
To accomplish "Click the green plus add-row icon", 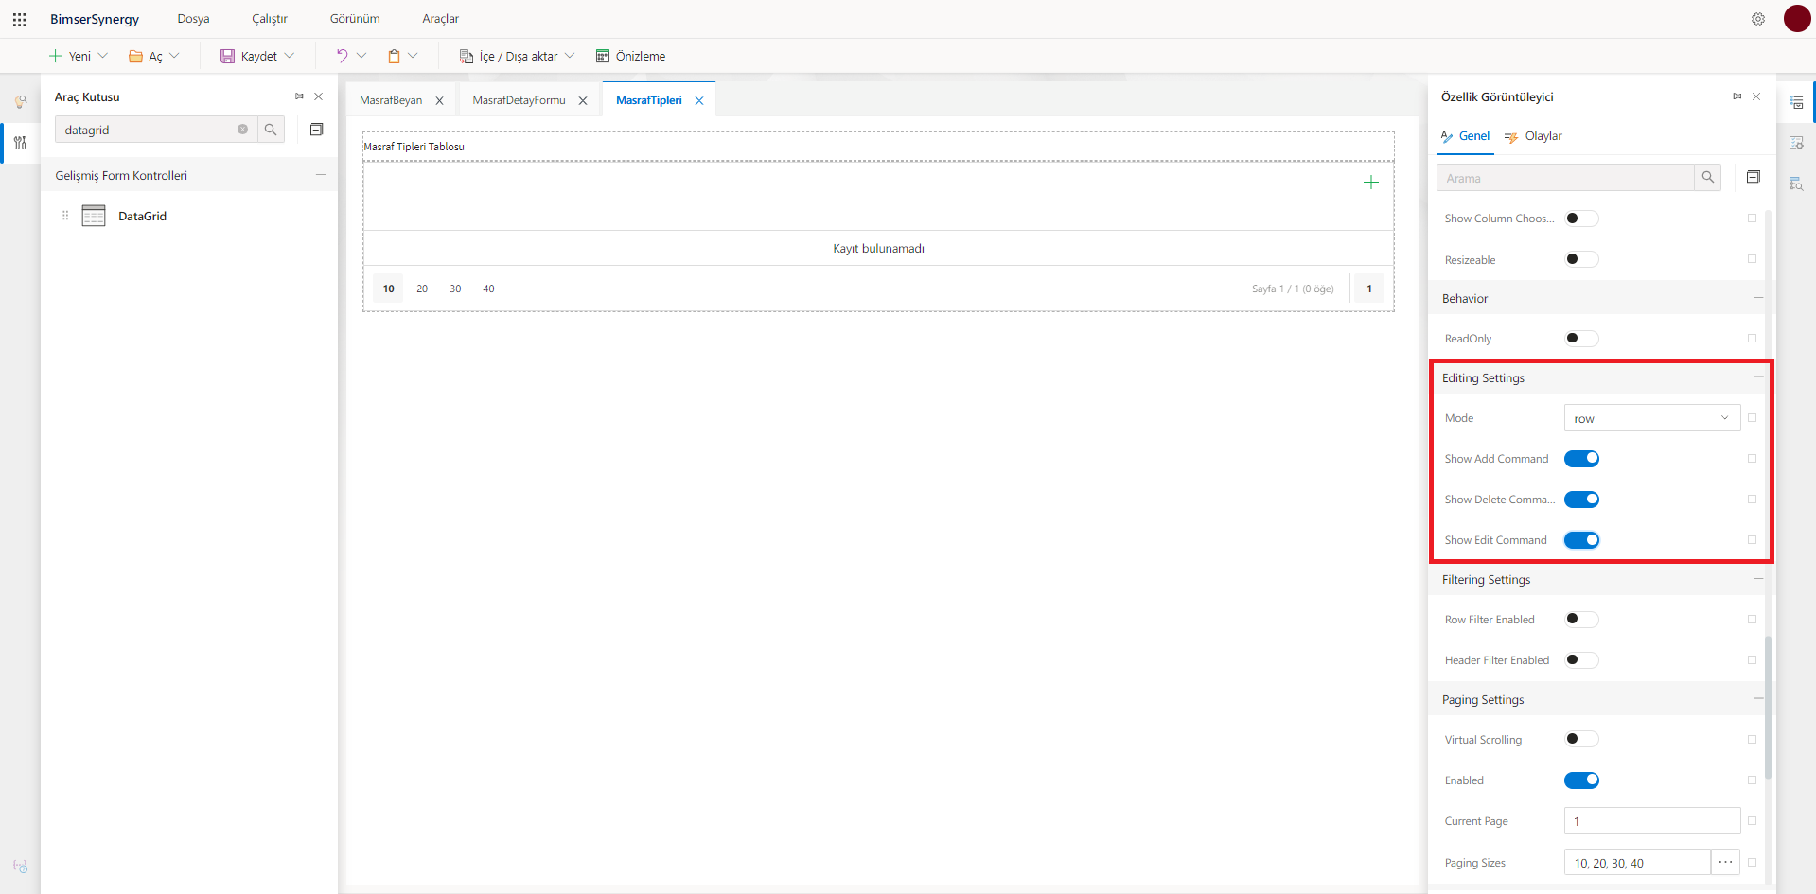I will point(1371,183).
